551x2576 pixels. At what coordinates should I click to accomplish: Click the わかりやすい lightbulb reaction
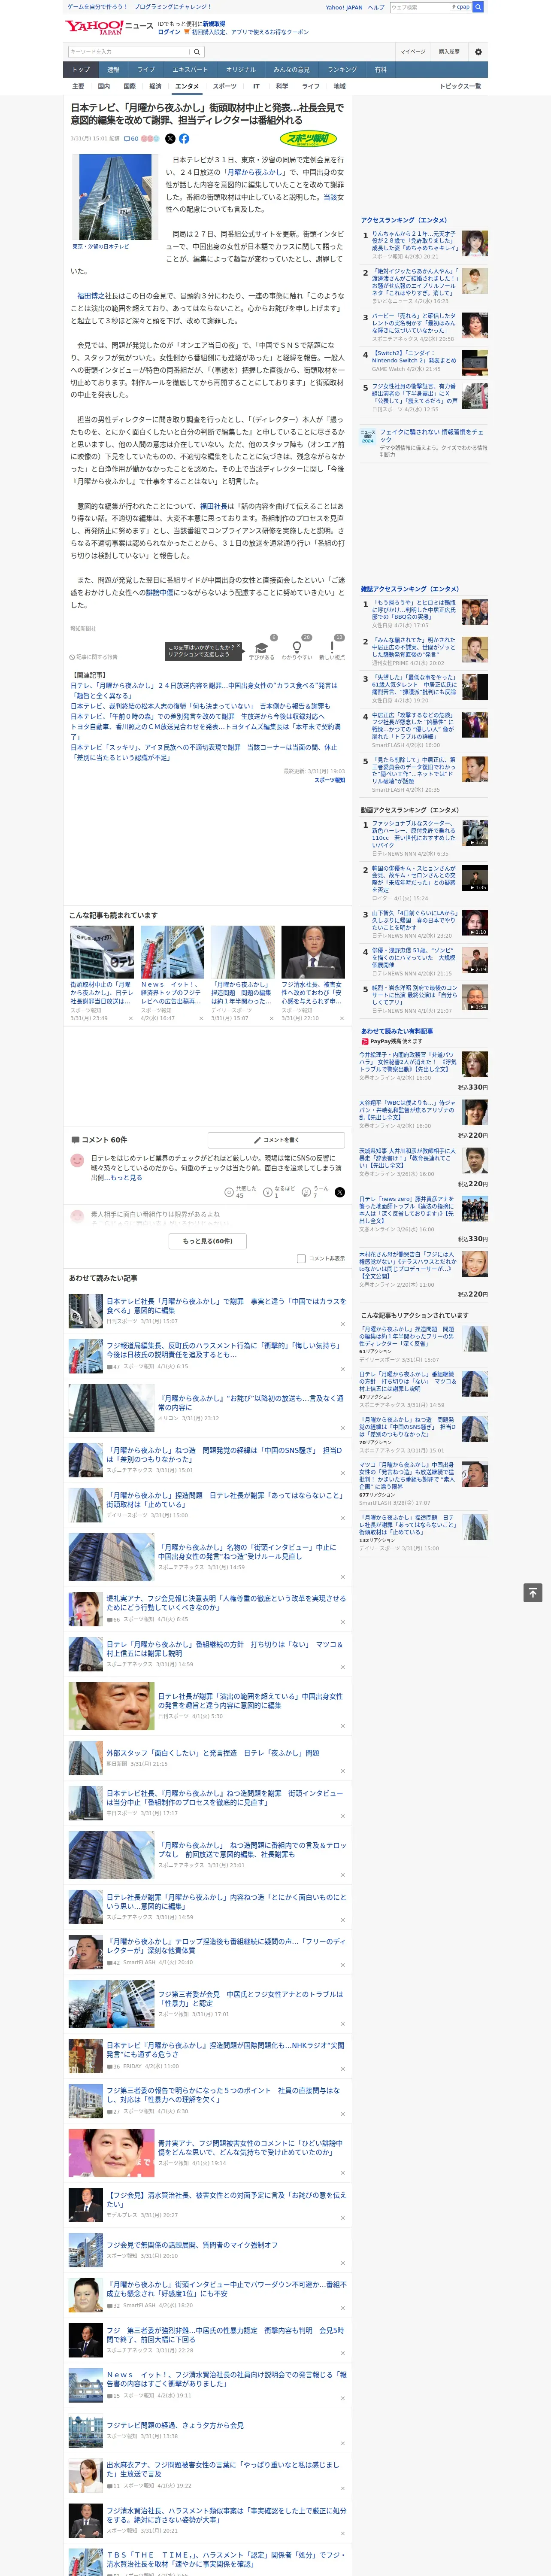(x=297, y=650)
